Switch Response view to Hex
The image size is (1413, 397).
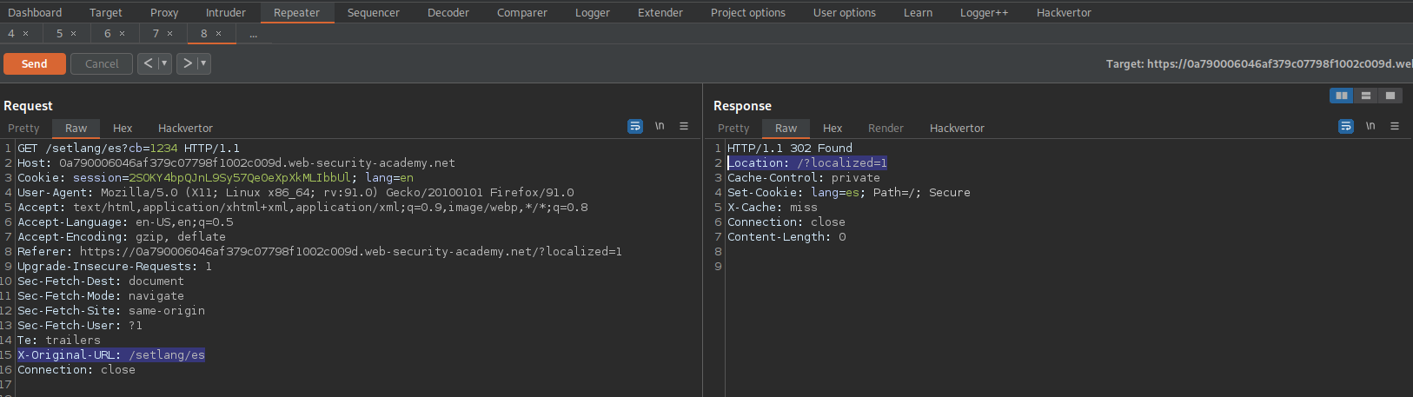tap(833, 128)
